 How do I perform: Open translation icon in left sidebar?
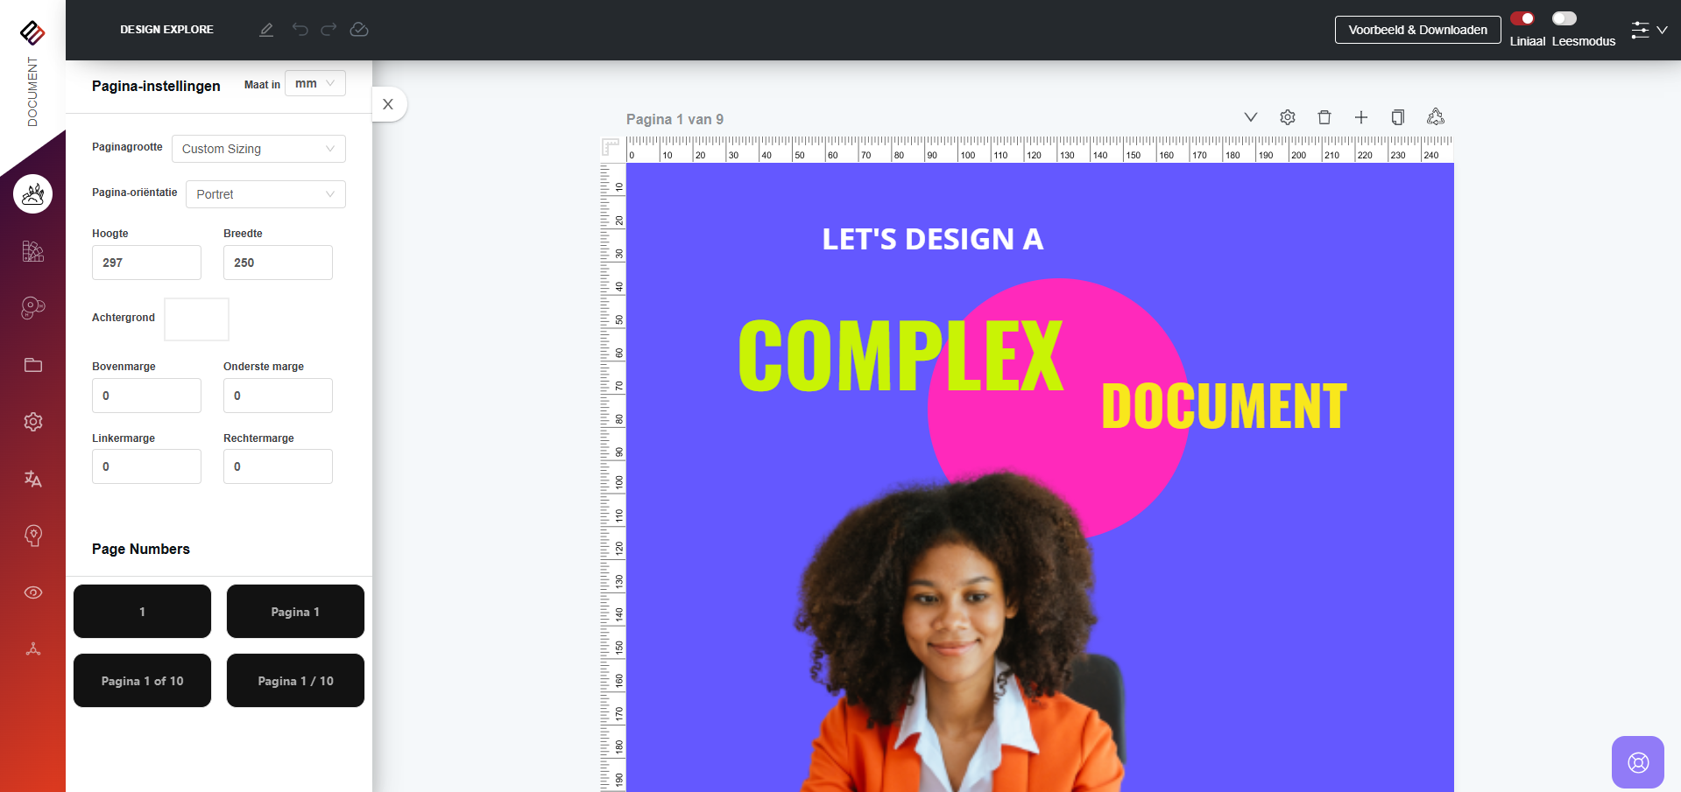click(33, 479)
